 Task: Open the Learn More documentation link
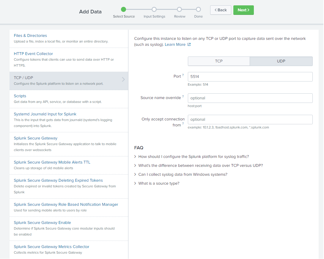tap(175, 44)
